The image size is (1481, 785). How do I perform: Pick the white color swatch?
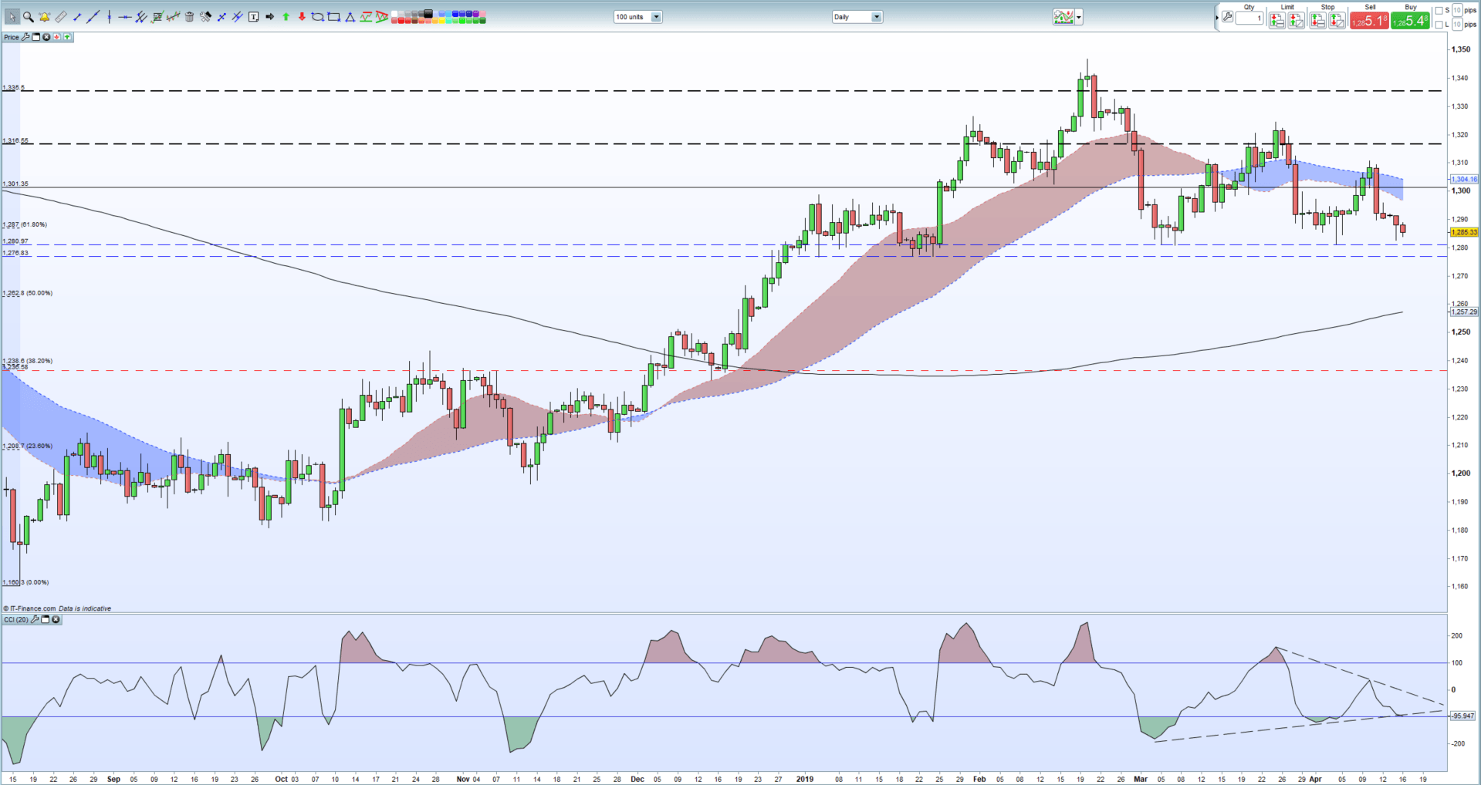click(394, 13)
